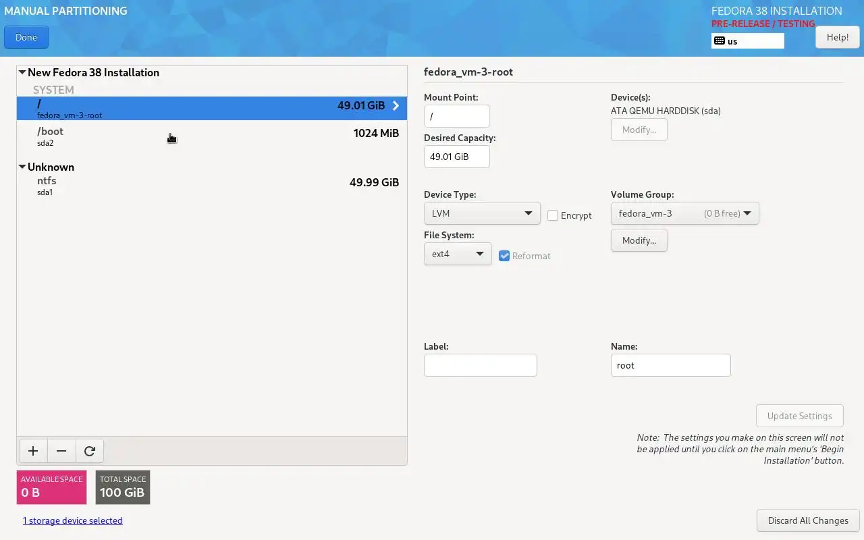Select the / fedora_vm-3-root partition row
864x540 pixels.
click(x=212, y=108)
